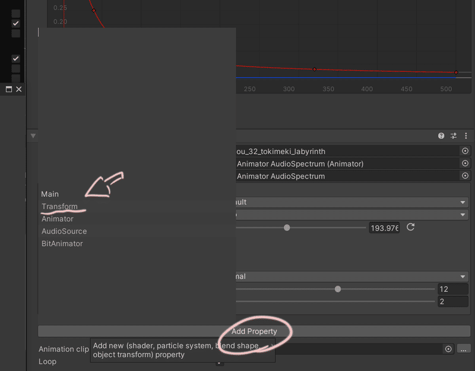Click the Add Property button
Image resolution: width=475 pixels, height=371 pixels.
coord(255,331)
